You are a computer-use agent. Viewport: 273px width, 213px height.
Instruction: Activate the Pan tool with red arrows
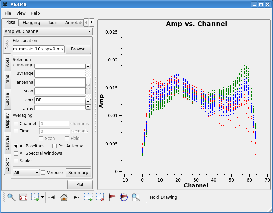[x=23, y=197]
